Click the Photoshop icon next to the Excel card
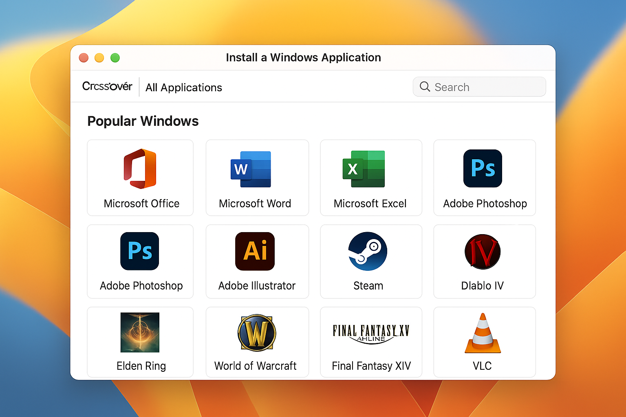626x417 pixels. click(483, 168)
